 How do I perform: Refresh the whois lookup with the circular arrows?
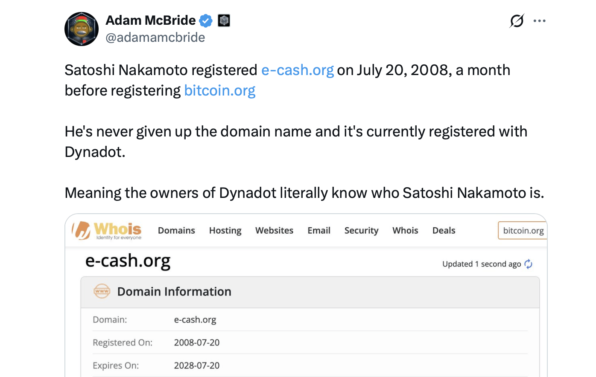(x=528, y=264)
